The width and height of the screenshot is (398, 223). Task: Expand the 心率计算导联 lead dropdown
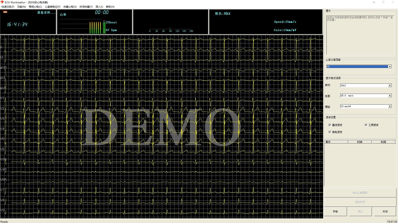point(390,67)
